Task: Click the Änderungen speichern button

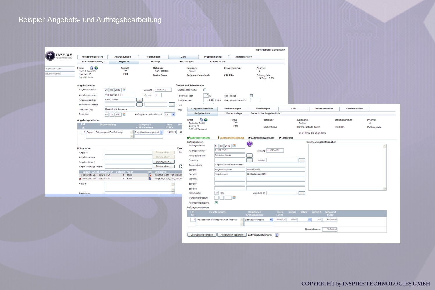Action: [x=232, y=235]
